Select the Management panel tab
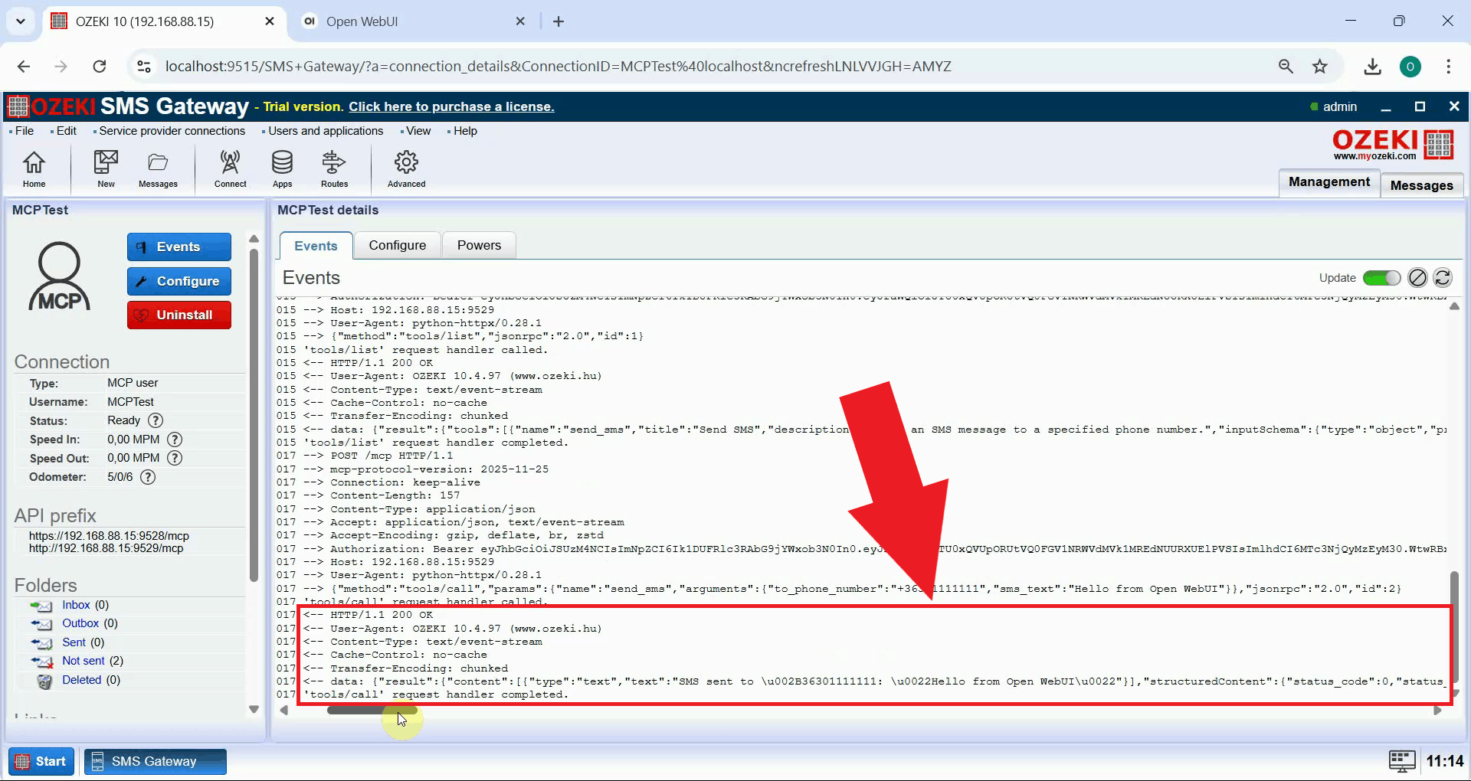1471x781 pixels. 1329,182
